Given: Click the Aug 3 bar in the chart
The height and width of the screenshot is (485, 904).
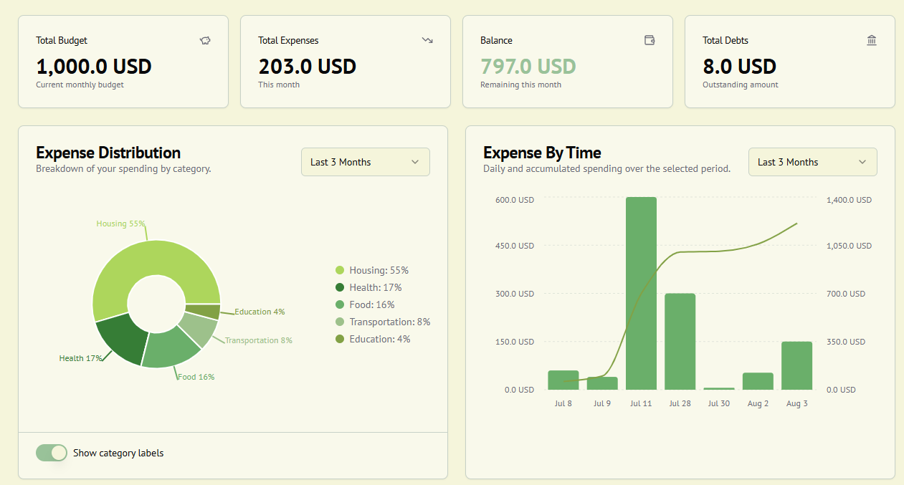Looking at the screenshot, I should pyautogui.click(x=796, y=365).
